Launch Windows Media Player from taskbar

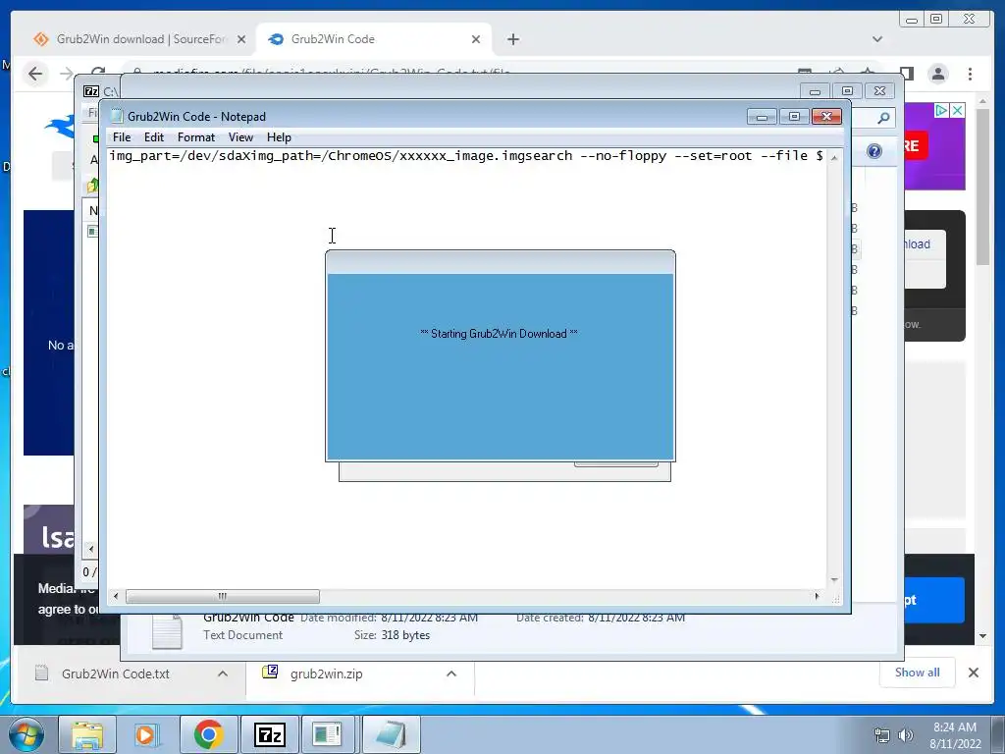tap(147, 734)
